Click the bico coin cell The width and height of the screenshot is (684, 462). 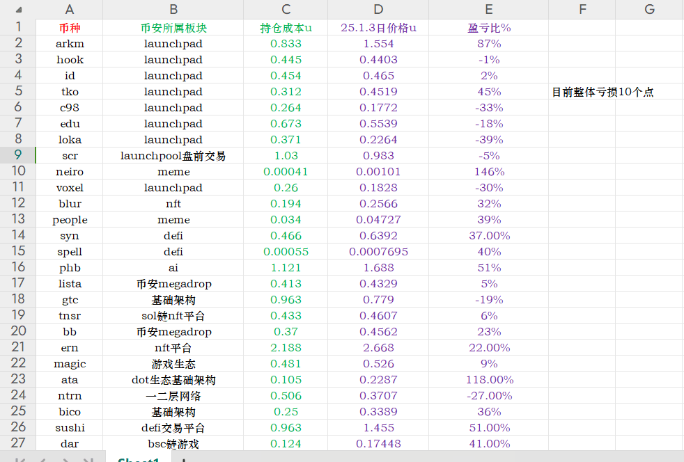(70, 411)
